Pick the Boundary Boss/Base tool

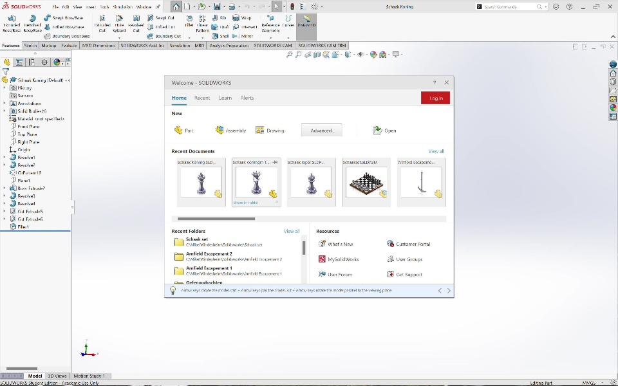tap(66, 36)
